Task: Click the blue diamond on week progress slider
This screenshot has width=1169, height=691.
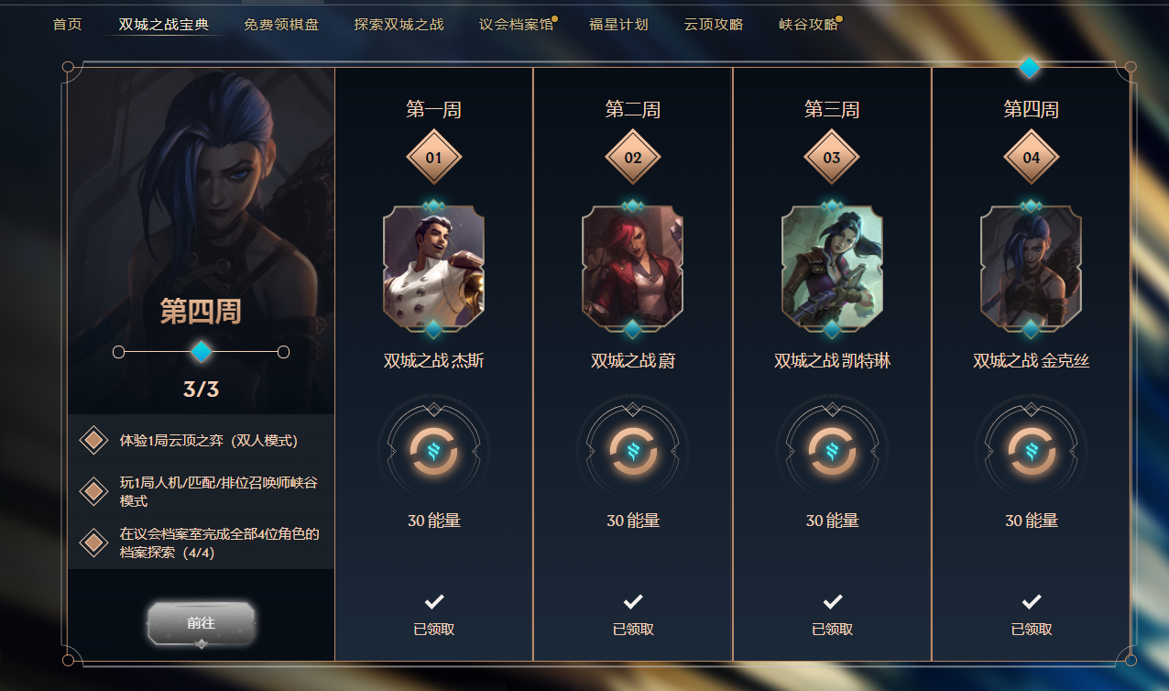Action: tap(201, 352)
